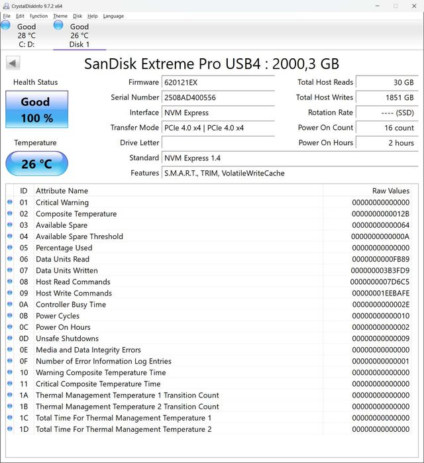Click the status dot beside Media and Data Integrity Errors
This screenshot has height=463, width=424.
[10, 349]
